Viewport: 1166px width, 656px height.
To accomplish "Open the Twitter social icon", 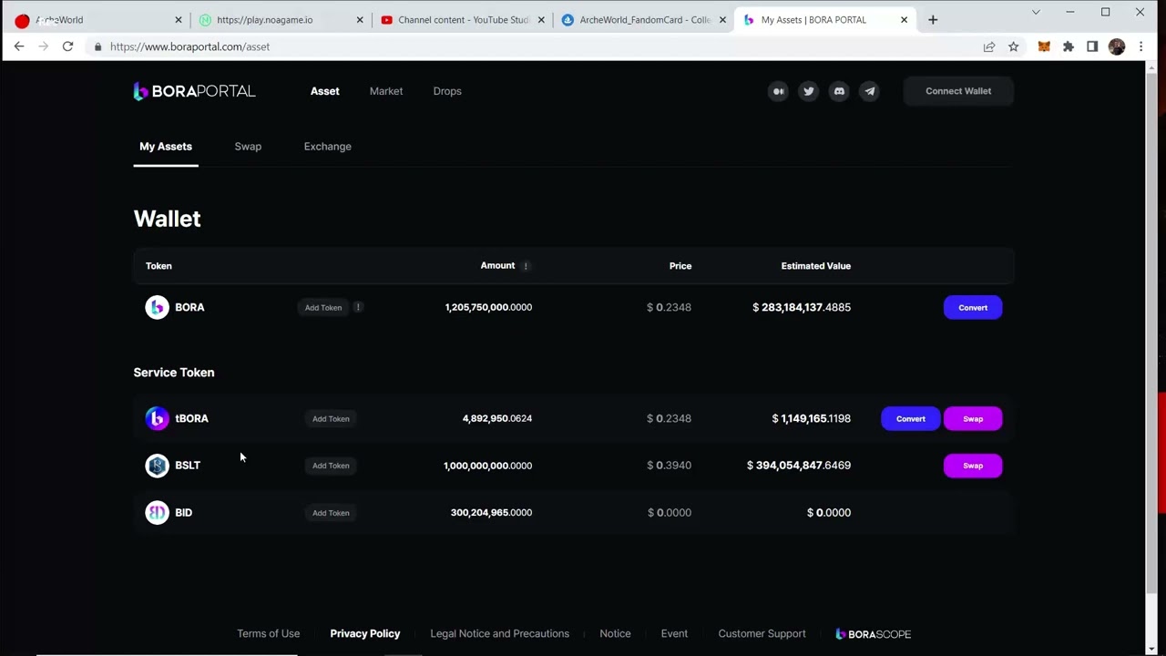I will pos(808,91).
